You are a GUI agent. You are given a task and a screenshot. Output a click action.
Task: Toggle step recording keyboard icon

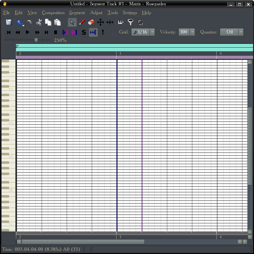pos(121,22)
